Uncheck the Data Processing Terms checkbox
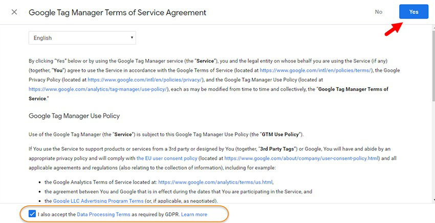This screenshot has height=223, width=435. tap(32, 214)
